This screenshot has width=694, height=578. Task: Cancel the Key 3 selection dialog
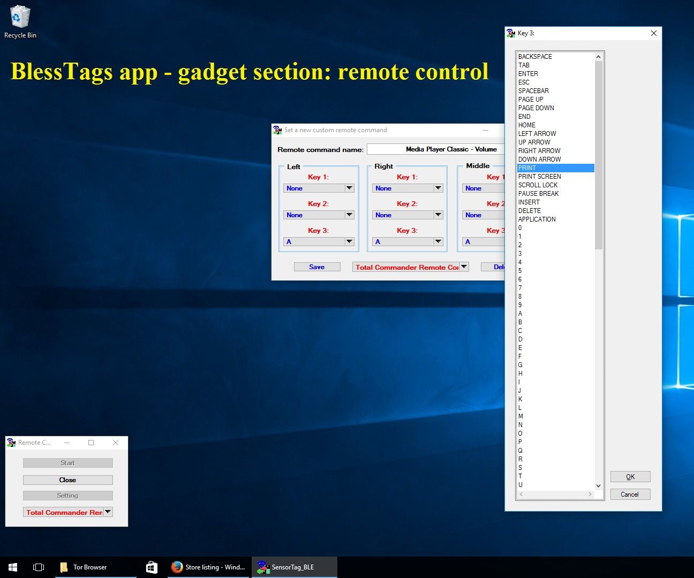tap(630, 494)
